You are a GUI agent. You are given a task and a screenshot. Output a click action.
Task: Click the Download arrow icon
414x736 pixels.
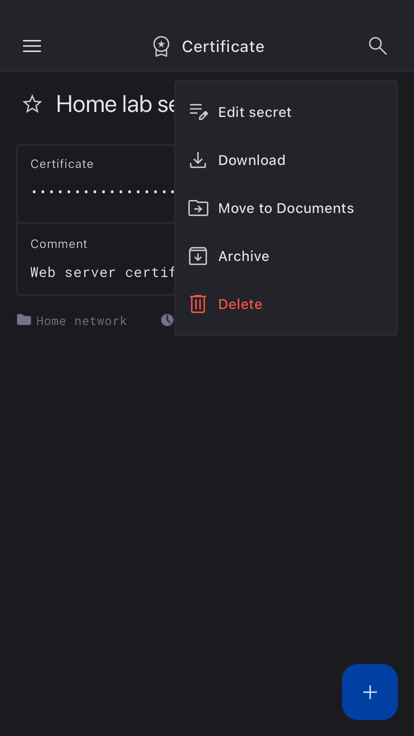pyautogui.click(x=198, y=160)
